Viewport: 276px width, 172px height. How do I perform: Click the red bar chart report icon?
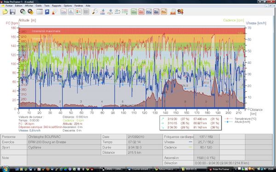141,12
